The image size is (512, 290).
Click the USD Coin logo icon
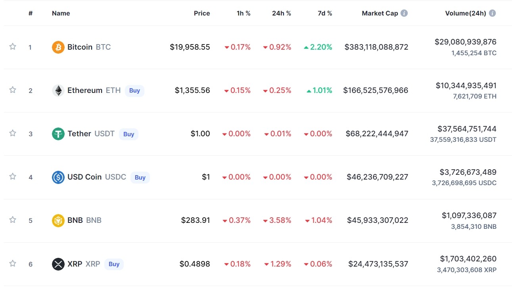58,177
